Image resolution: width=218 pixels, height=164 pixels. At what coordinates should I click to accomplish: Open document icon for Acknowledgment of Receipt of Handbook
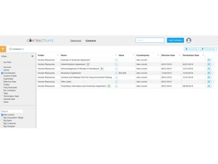[x=116, y=69]
